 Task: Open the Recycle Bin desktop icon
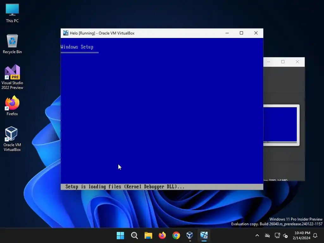click(x=12, y=44)
